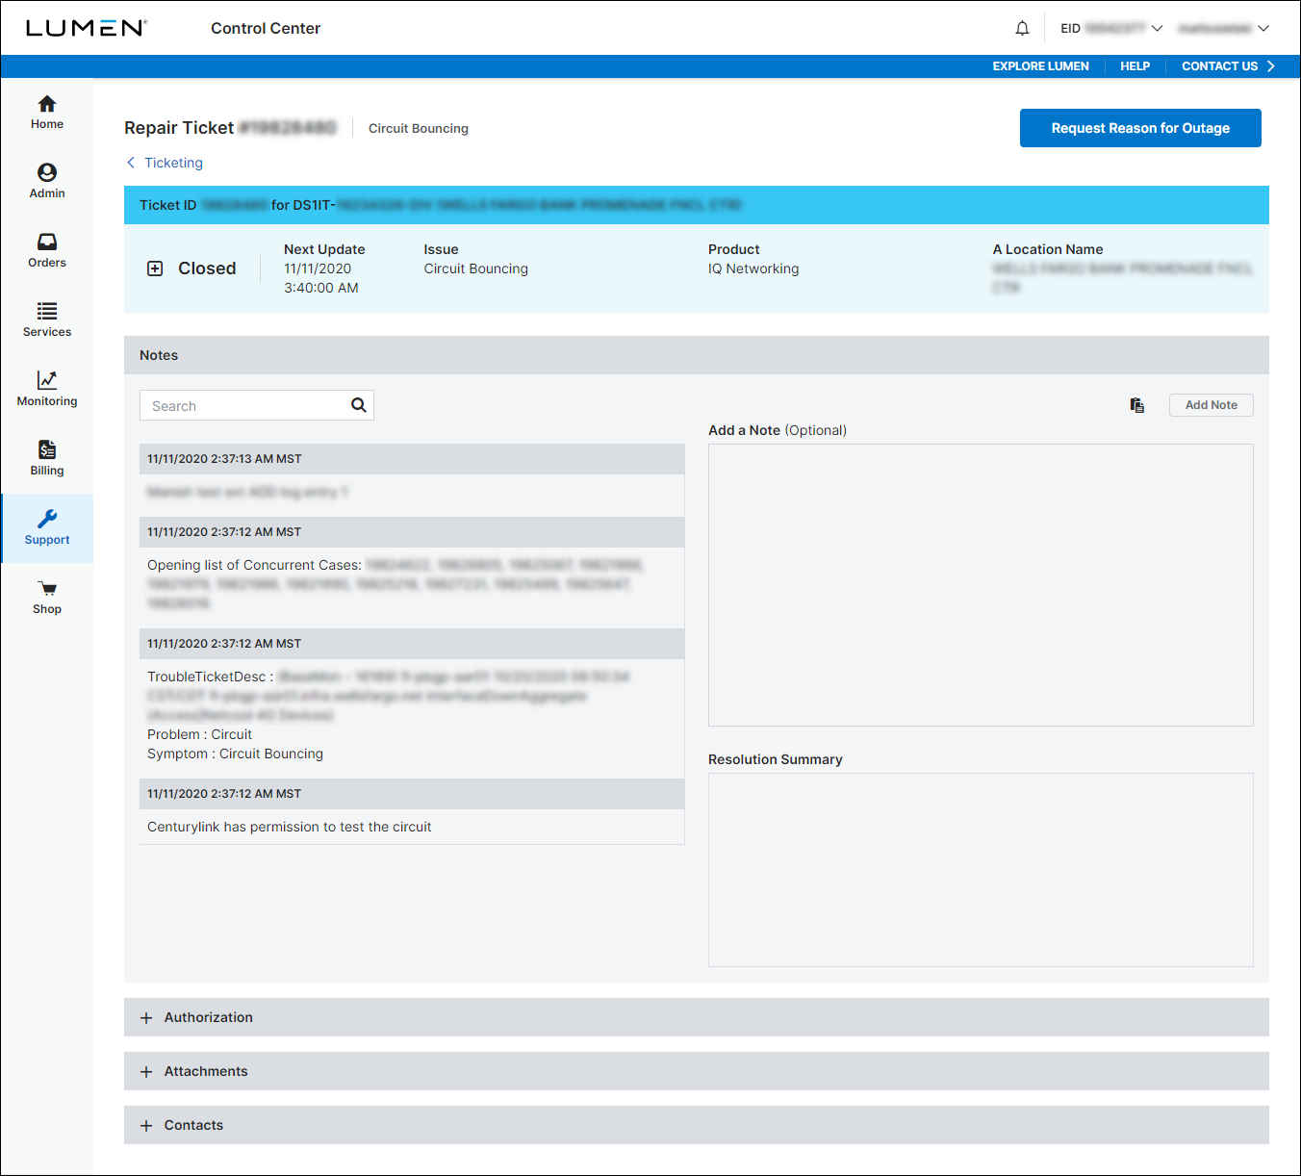Open Explore Lumen menu
Viewport: 1301px width, 1176px height.
tap(1040, 66)
